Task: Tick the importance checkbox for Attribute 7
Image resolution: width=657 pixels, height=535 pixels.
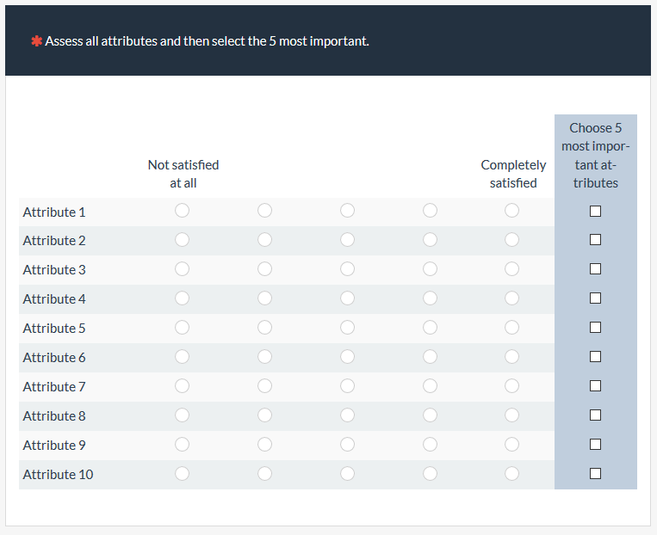Action: (x=595, y=386)
